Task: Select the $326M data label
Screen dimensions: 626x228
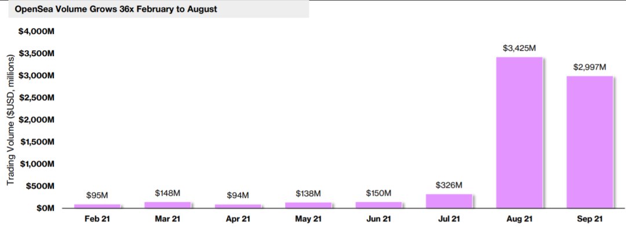Action: [x=449, y=185]
